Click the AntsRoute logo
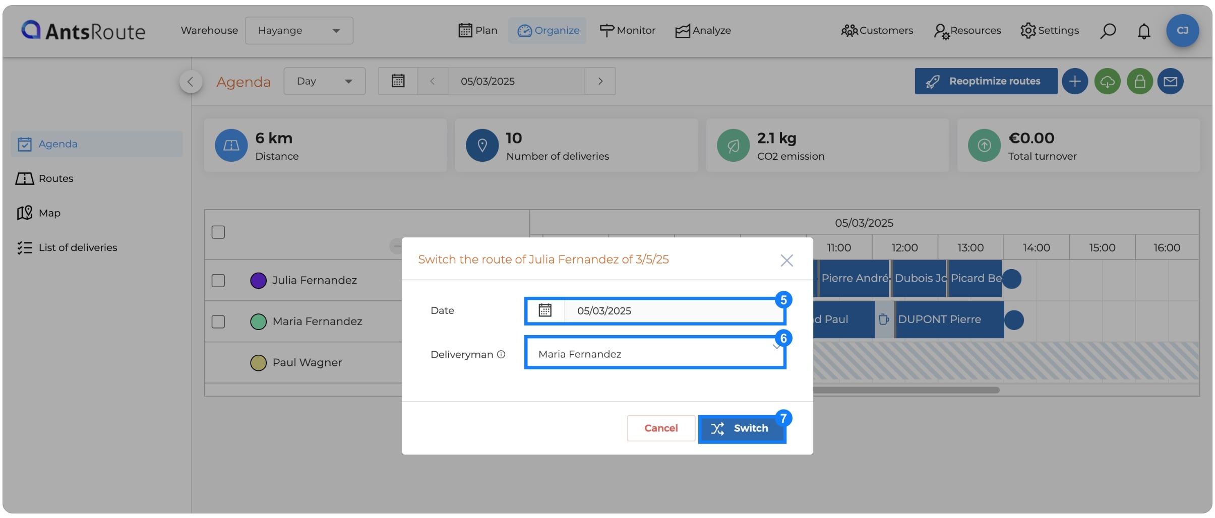This screenshot has width=1215, height=518. 83,31
